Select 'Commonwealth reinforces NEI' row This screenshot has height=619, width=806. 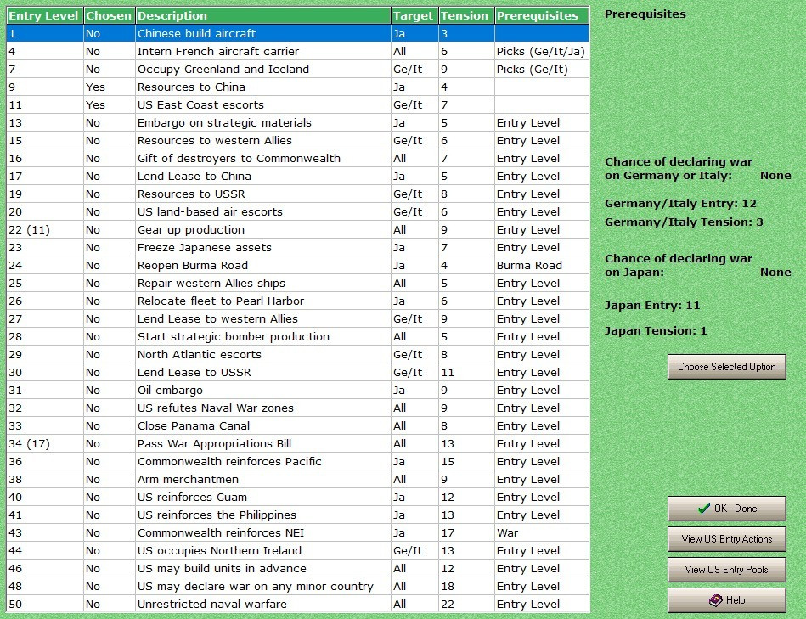coord(297,532)
